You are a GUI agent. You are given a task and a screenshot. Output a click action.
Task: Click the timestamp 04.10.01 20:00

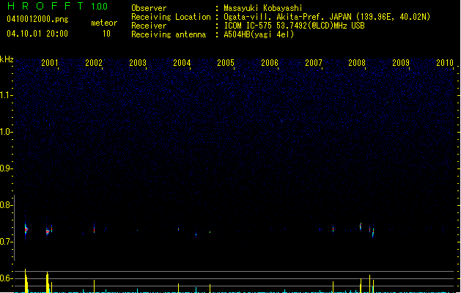(37, 34)
